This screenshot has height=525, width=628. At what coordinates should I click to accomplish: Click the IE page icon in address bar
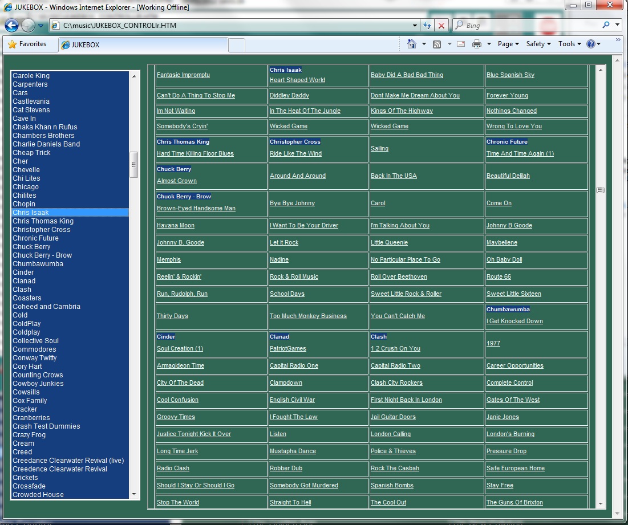(56, 26)
